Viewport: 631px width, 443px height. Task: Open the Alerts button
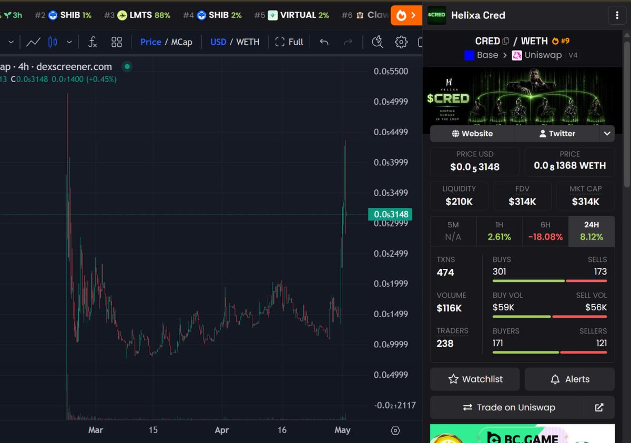click(569, 379)
